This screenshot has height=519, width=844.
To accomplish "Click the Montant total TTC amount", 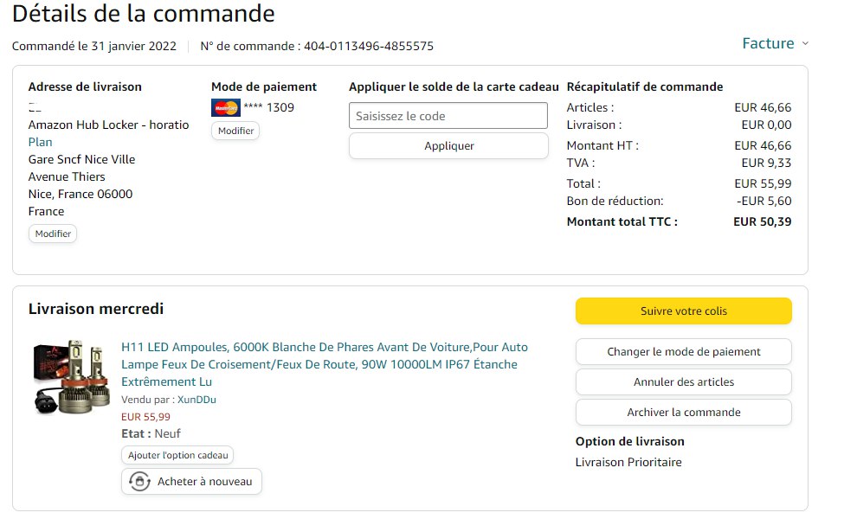I will [x=762, y=221].
